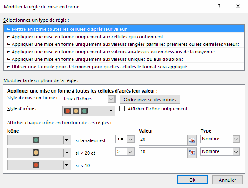
Task: Enable Afficher l'icône uniquement checkbox
Action: pos(122,109)
